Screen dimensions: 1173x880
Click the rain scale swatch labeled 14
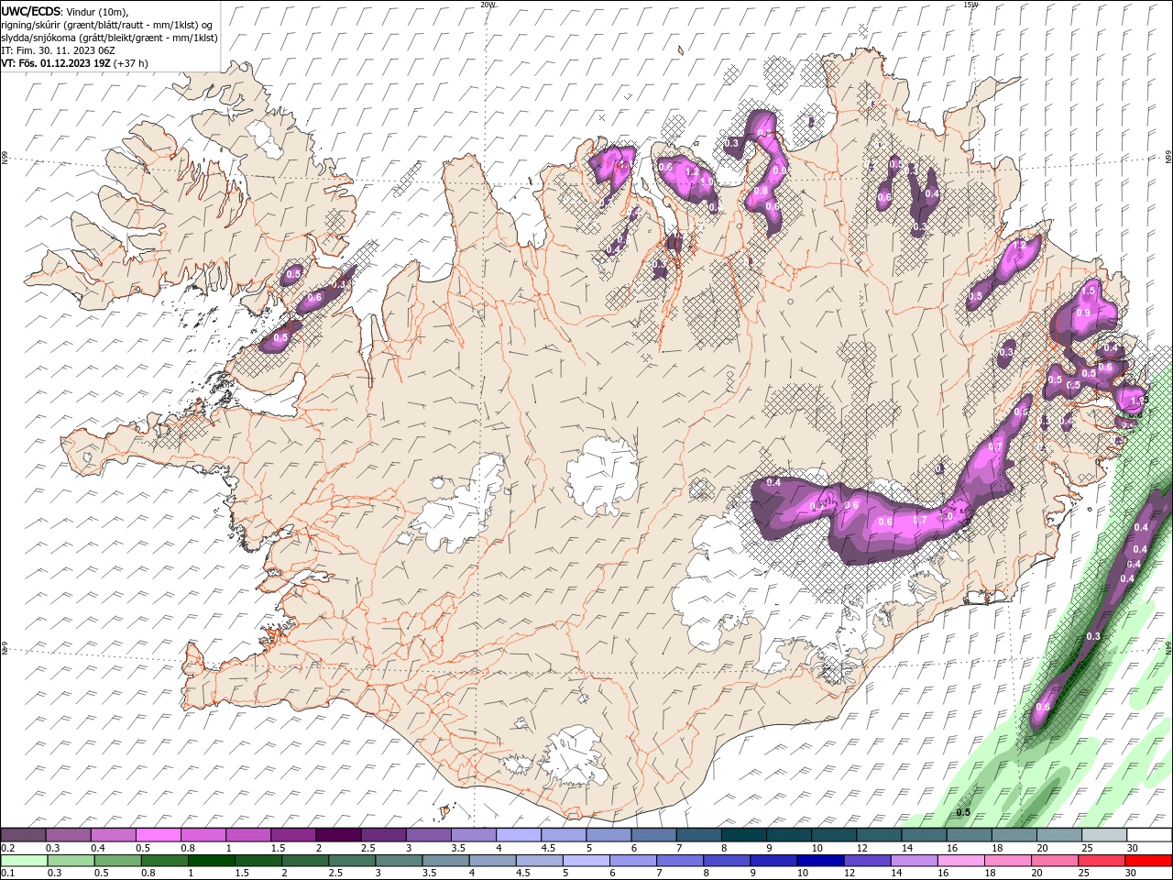[x=914, y=861]
